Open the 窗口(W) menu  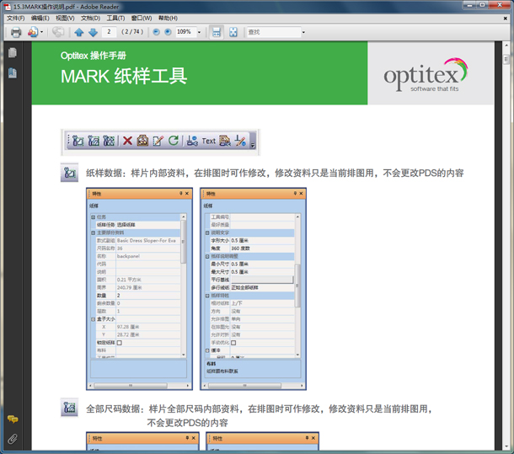point(142,18)
